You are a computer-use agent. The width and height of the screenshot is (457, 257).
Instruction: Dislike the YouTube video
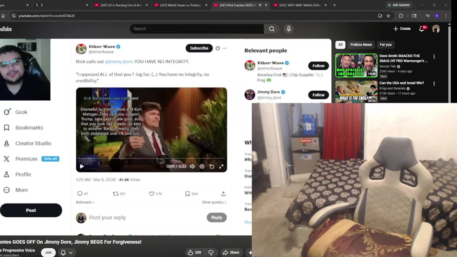tap(211, 252)
